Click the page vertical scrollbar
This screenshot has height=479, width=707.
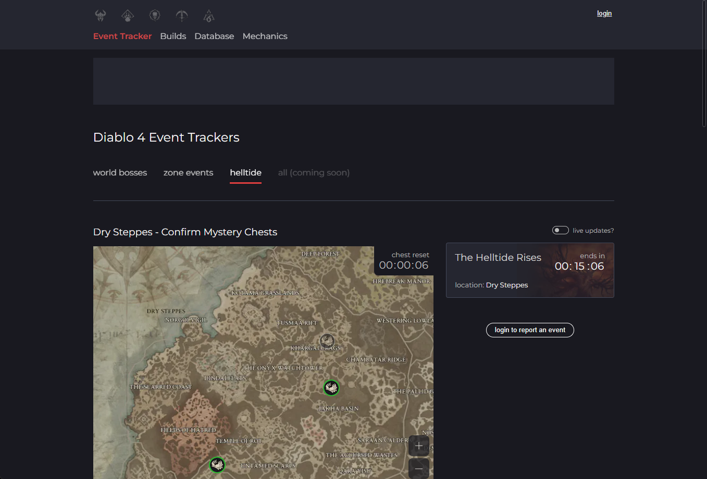tap(704, 64)
